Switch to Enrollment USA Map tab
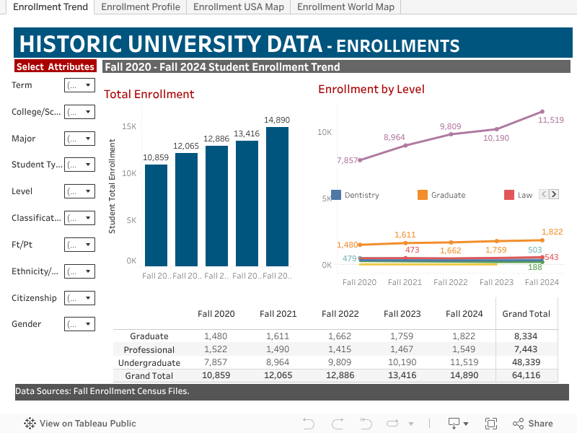Viewport: 577px width, 433px height. pos(239,7)
